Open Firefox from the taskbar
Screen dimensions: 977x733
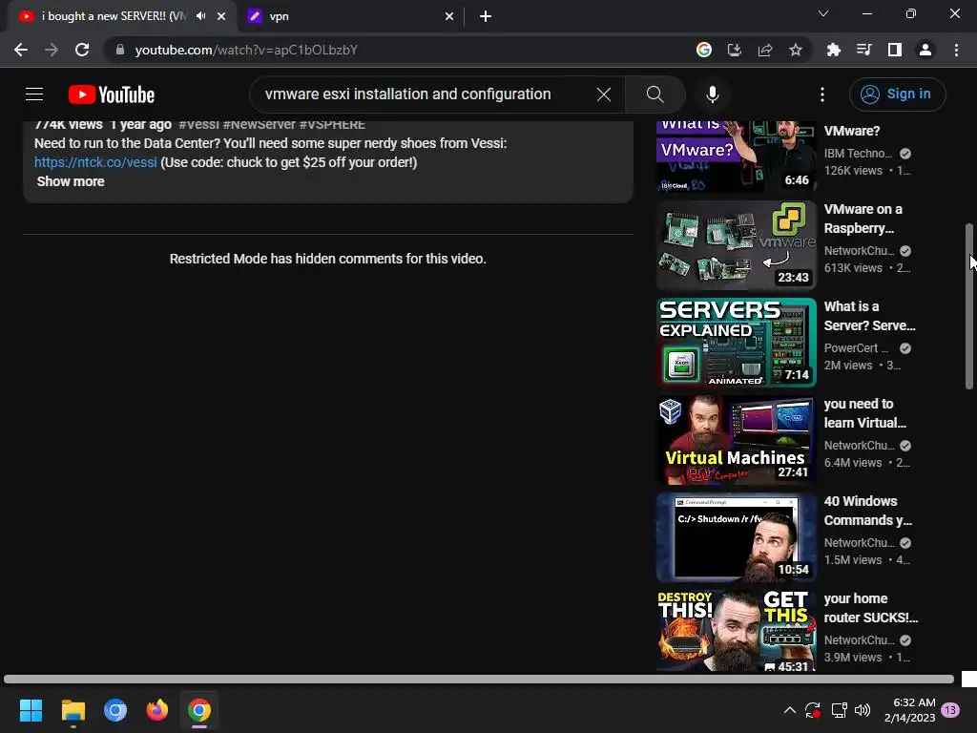point(157,710)
